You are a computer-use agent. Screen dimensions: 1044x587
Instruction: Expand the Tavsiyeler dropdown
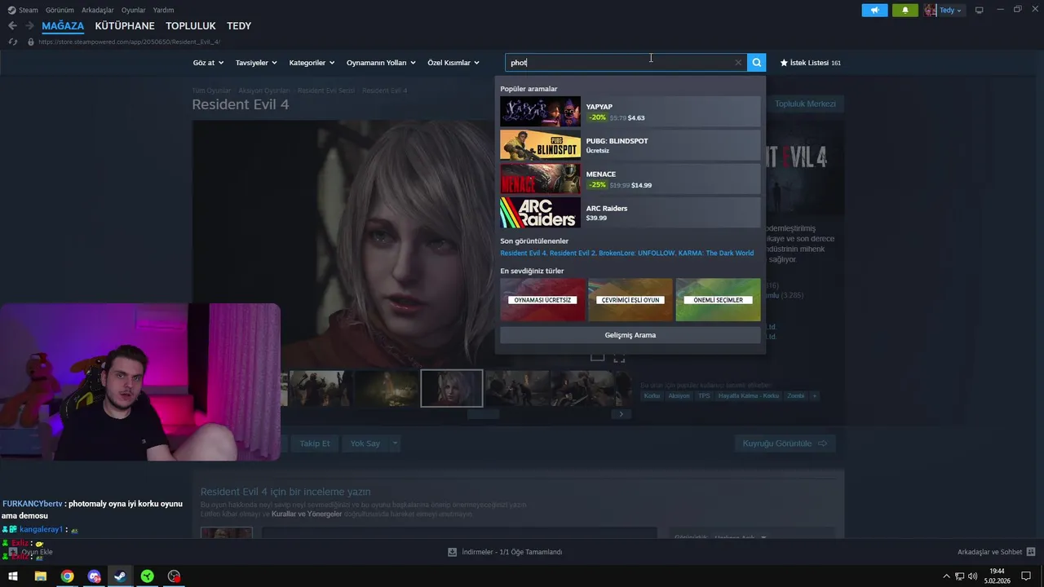coord(256,63)
